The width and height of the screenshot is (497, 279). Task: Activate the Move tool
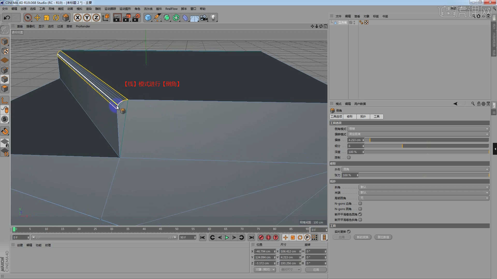[37, 18]
